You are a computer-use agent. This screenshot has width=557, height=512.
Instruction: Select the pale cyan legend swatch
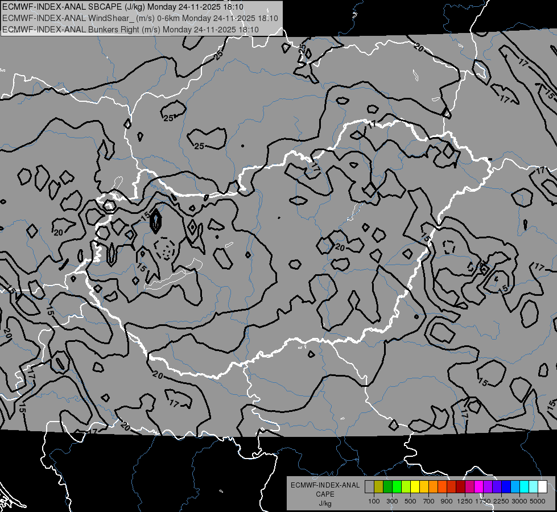[x=534, y=487]
